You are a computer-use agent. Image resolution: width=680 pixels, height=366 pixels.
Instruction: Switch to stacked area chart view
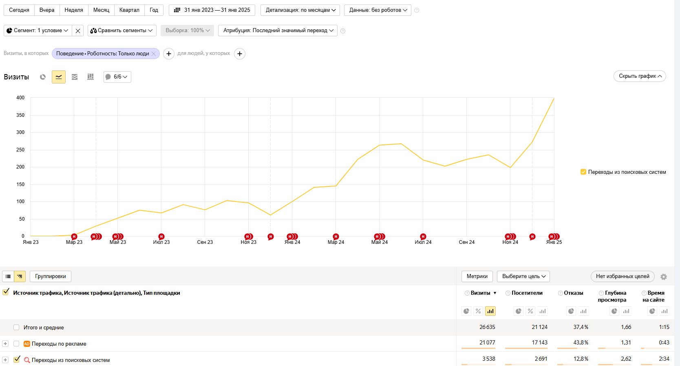pos(75,77)
